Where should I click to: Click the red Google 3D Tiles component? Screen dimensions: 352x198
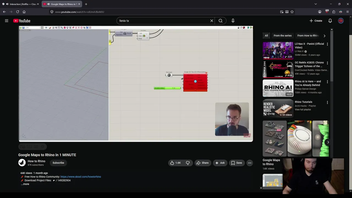pyautogui.click(x=195, y=82)
